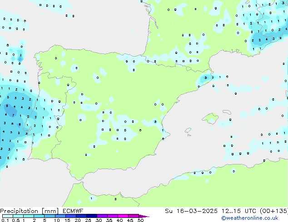
Task: Click the date '16-03-2025' in header
Action: point(197,211)
